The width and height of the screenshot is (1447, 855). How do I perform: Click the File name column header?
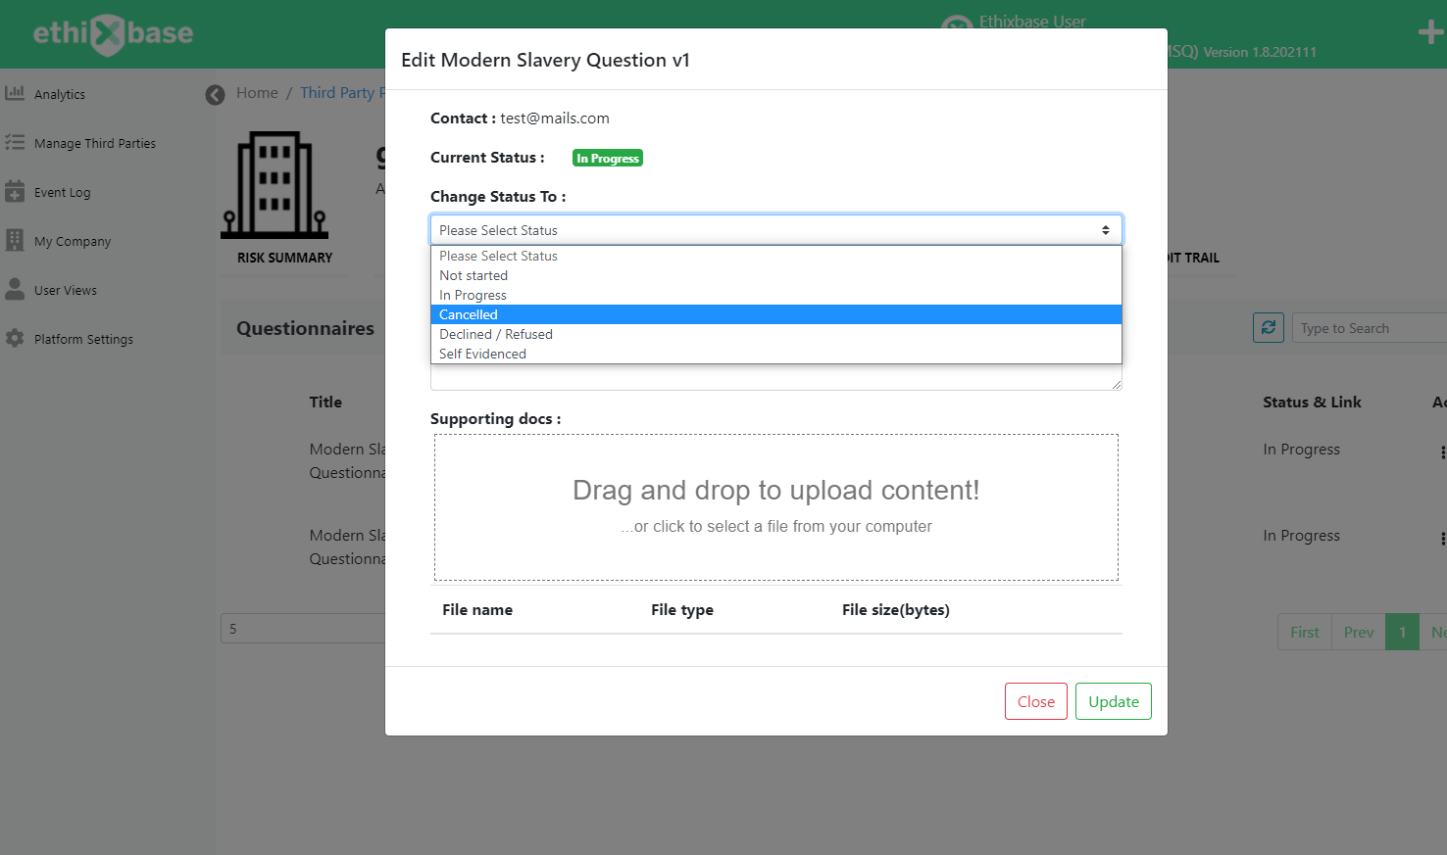coord(477,609)
